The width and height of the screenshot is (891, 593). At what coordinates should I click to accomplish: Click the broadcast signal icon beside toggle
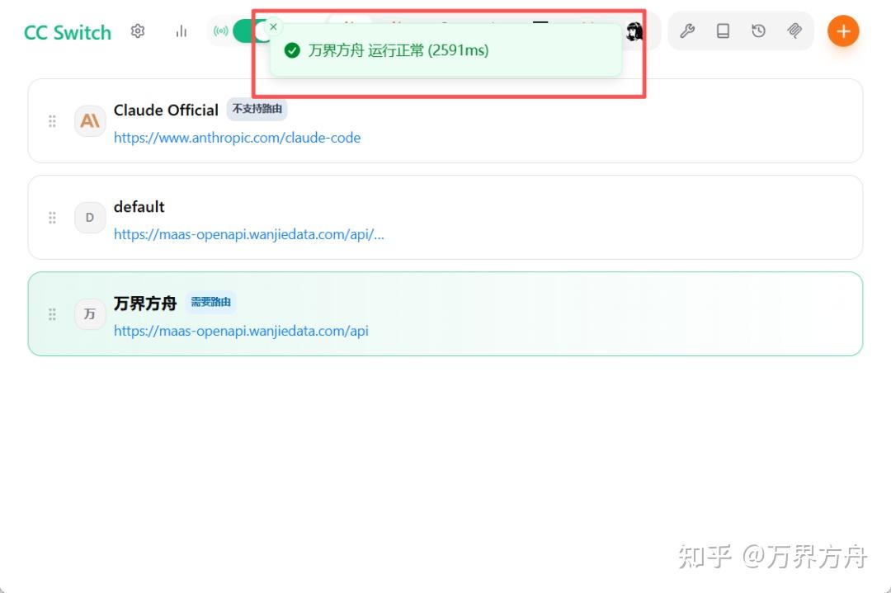click(x=220, y=31)
